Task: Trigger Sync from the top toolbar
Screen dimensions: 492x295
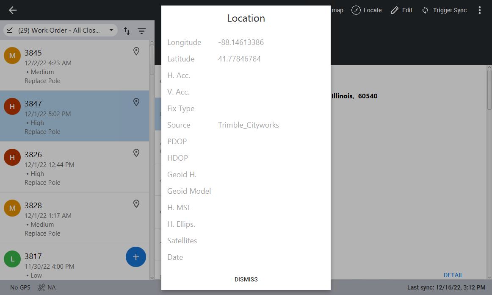Action: (444, 10)
